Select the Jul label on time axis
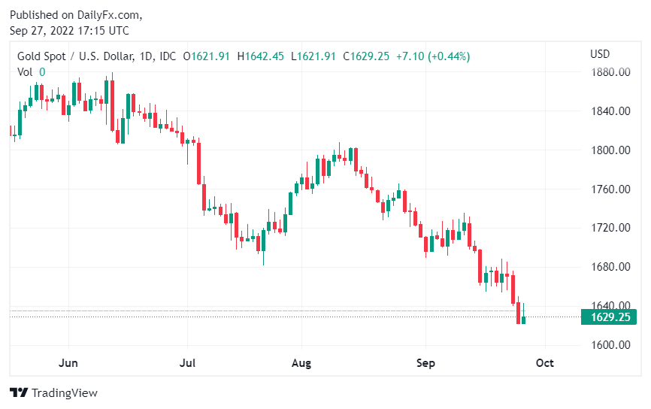 tap(188, 362)
